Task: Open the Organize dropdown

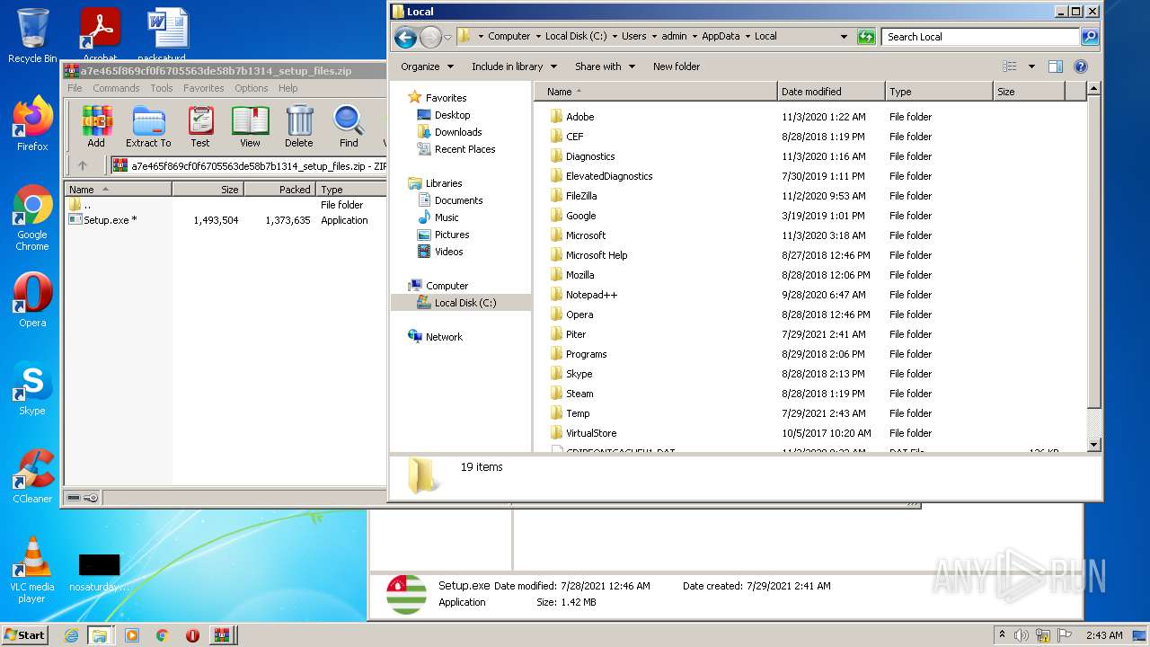Action: point(426,66)
